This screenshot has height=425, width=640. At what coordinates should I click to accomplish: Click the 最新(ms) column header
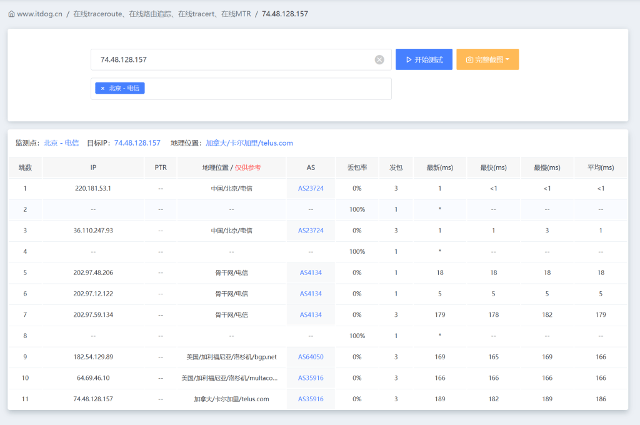click(x=439, y=167)
